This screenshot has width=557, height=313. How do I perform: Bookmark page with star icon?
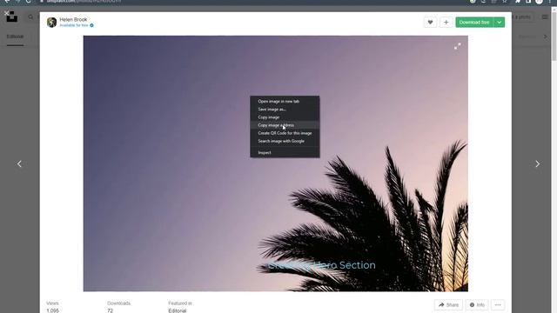[x=505, y=1]
